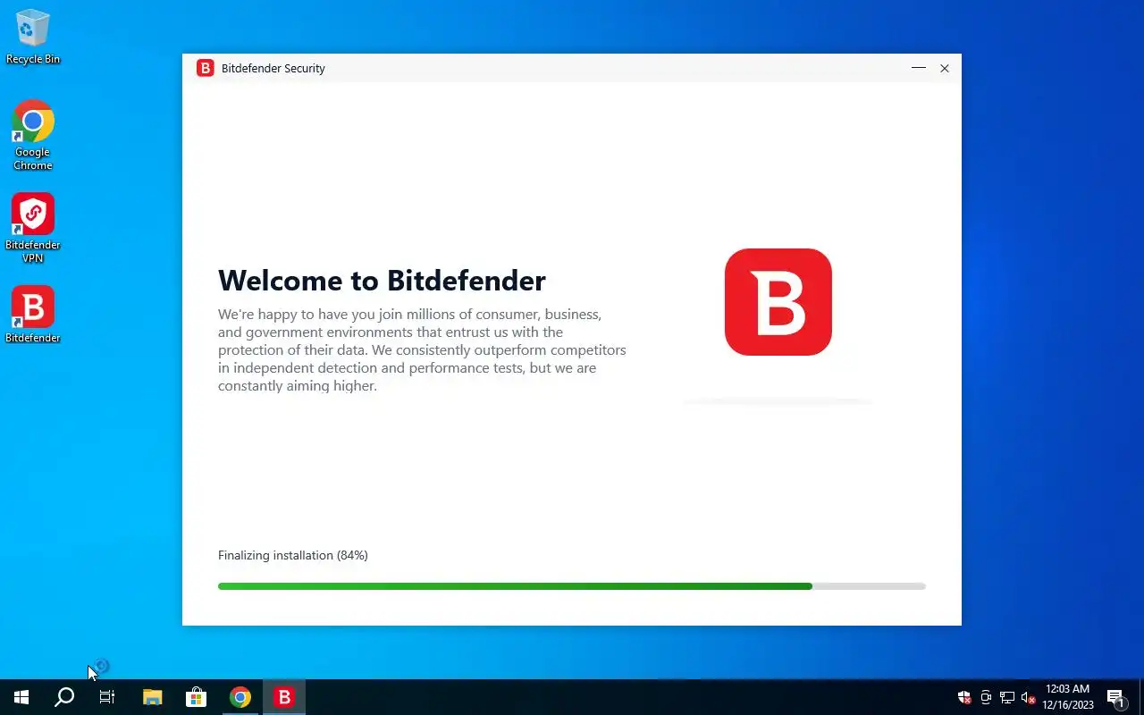Open the network tray icon

(x=1007, y=697)
